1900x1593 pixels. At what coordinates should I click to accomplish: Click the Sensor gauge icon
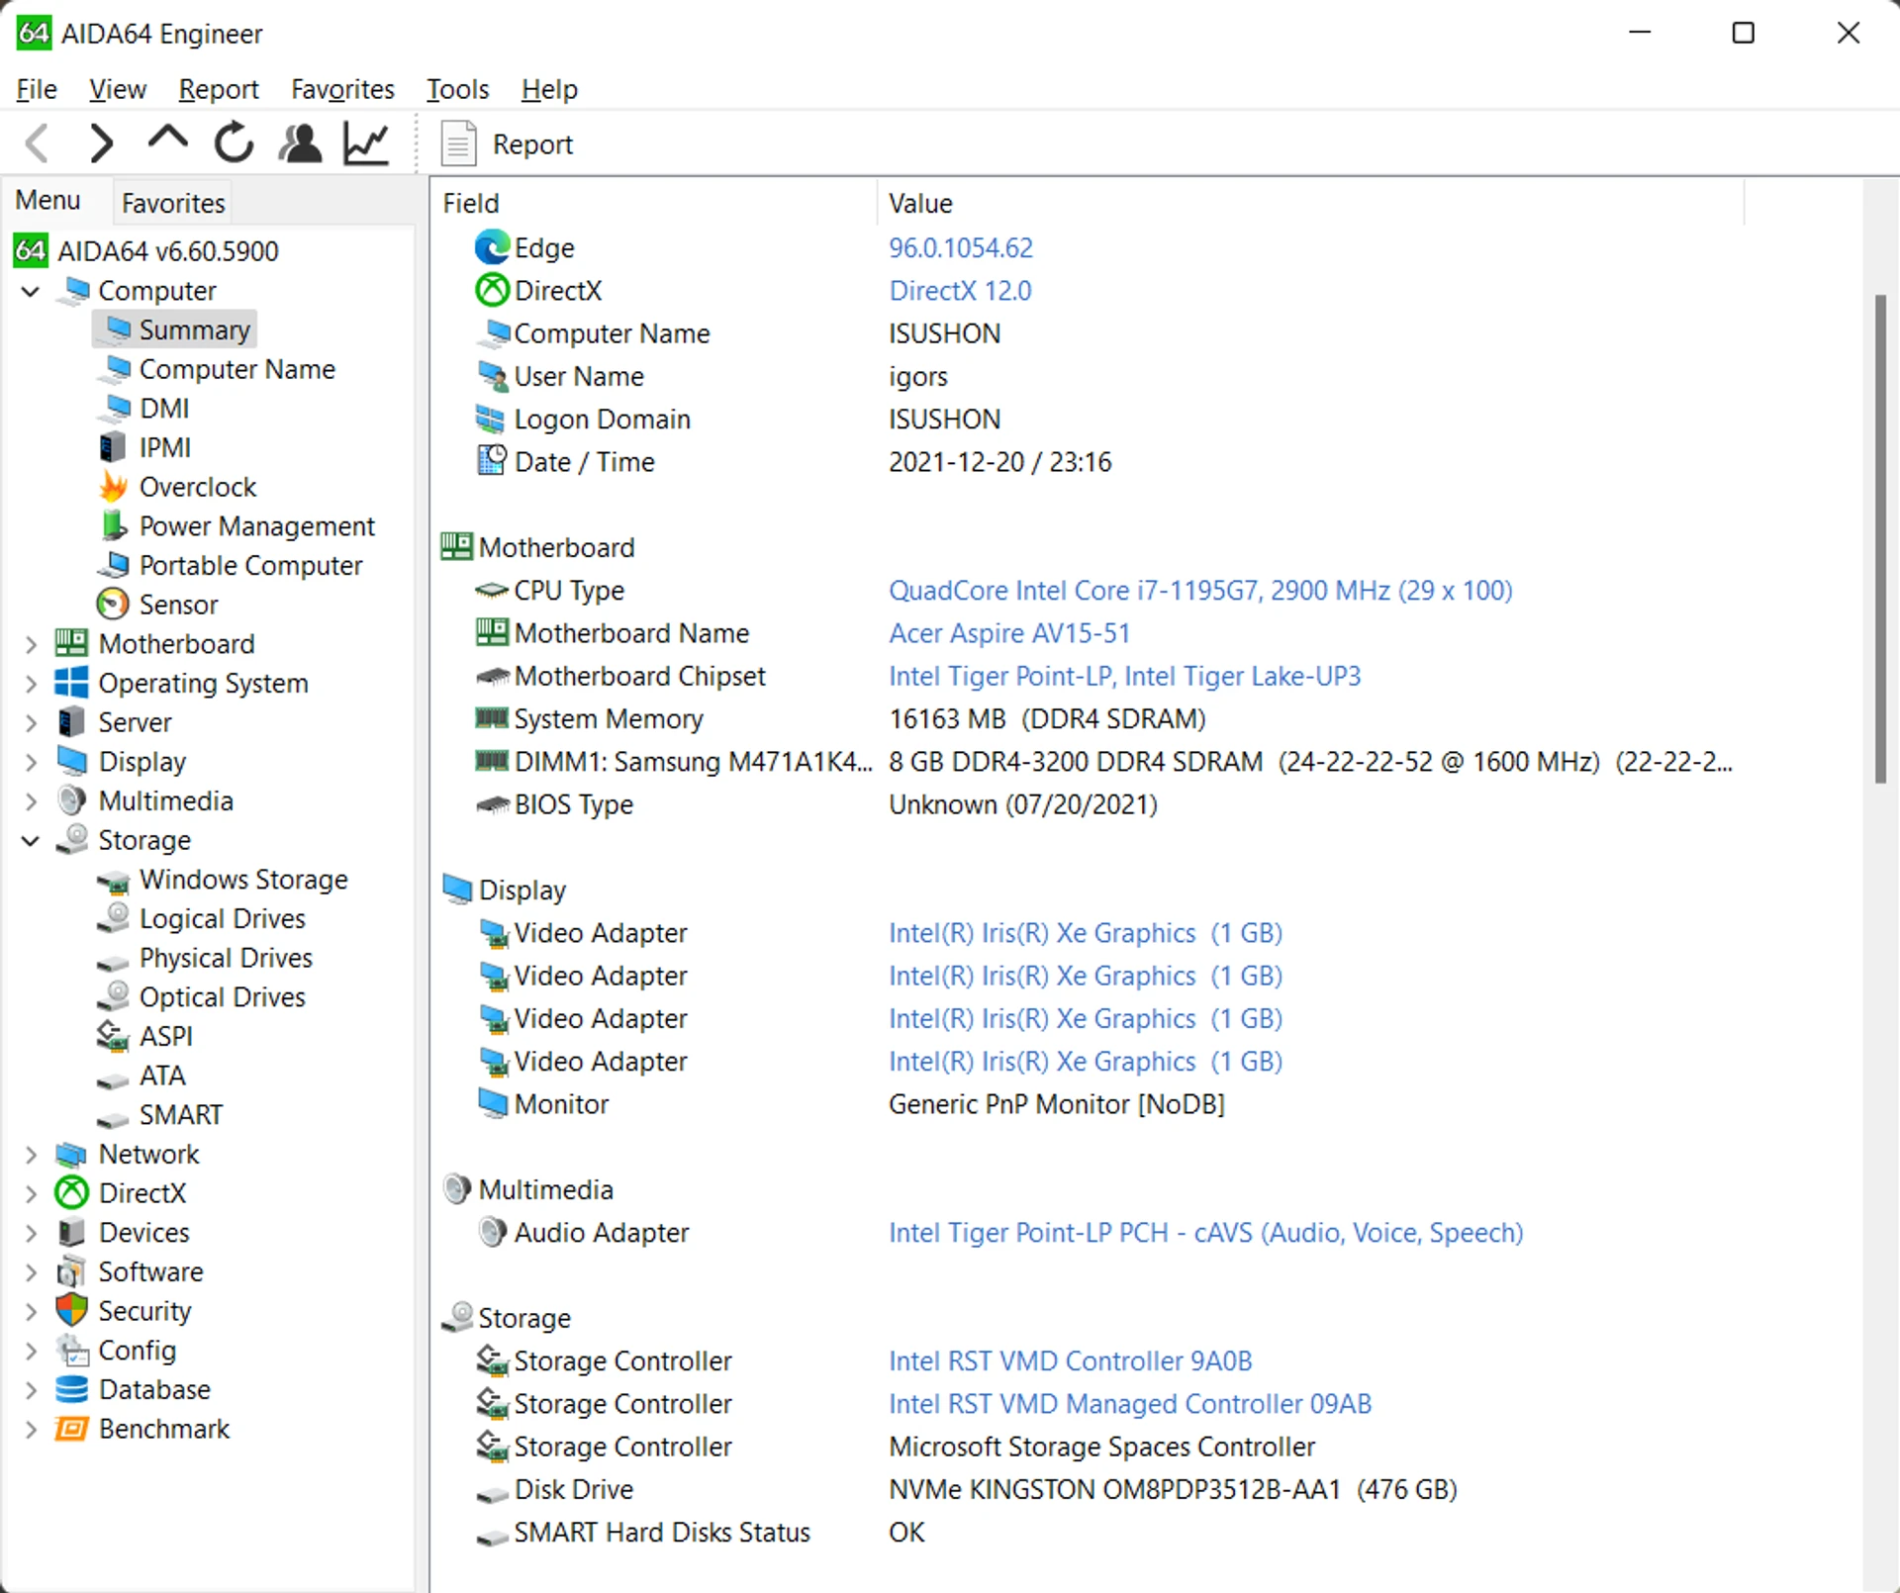pyautogui.click(x=114, y=604)
